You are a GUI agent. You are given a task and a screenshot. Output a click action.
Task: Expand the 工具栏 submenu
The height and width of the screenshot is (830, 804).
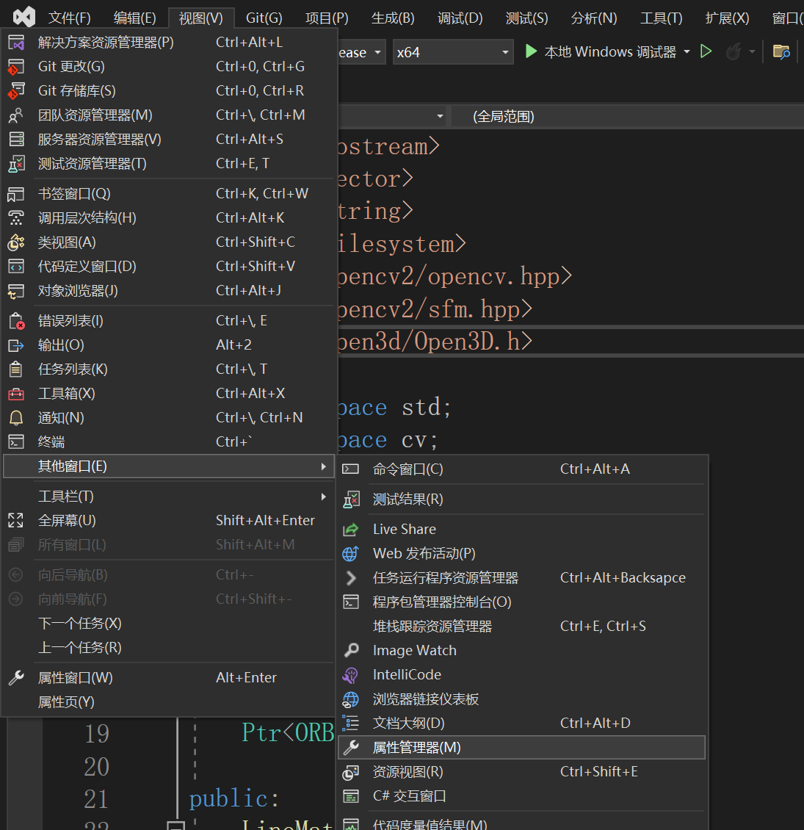(66, 496)
